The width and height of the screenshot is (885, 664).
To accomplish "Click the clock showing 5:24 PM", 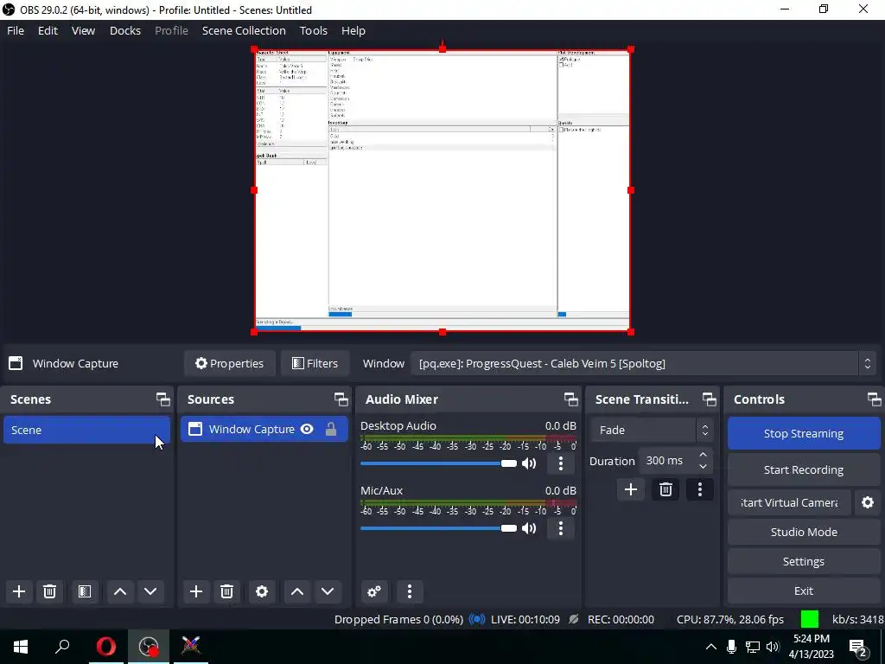I will (x=811, y=639).
